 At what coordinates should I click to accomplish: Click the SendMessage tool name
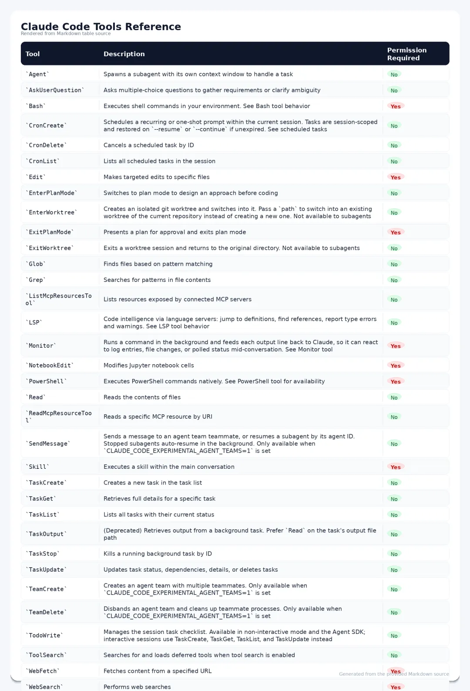pos(48,444)
